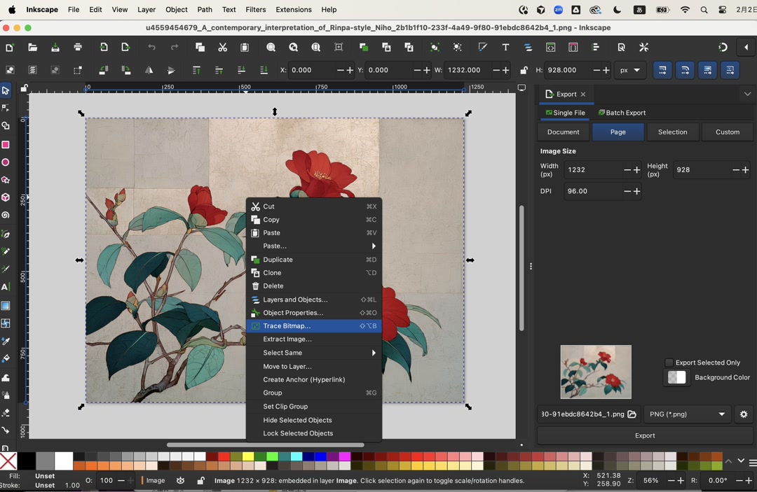Open the export advanced settings gear

pos(744,414)
